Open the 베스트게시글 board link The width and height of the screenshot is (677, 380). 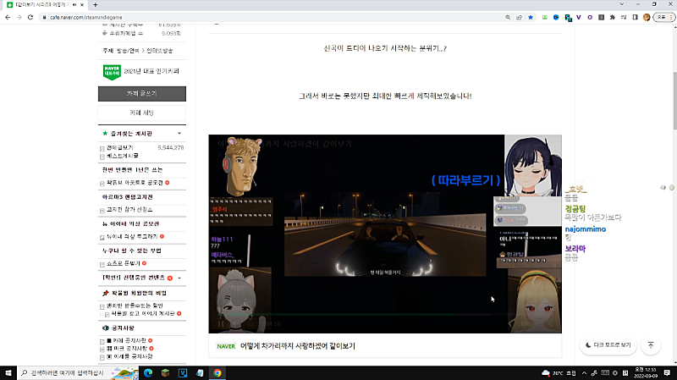(x=124, y=157)
